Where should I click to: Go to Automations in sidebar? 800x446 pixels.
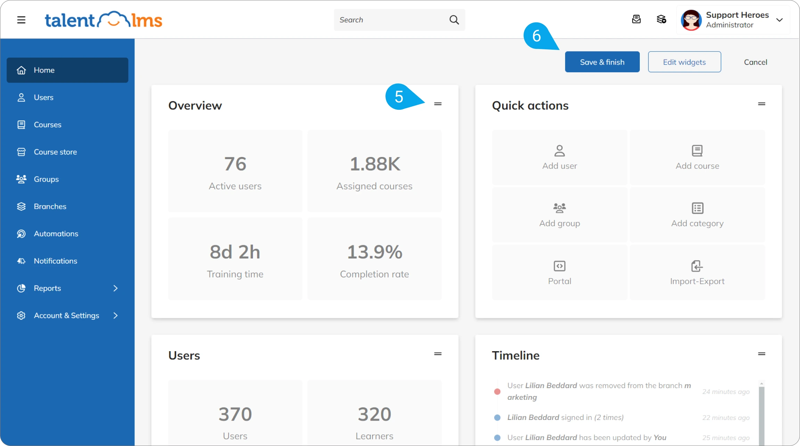pos(56,234)
